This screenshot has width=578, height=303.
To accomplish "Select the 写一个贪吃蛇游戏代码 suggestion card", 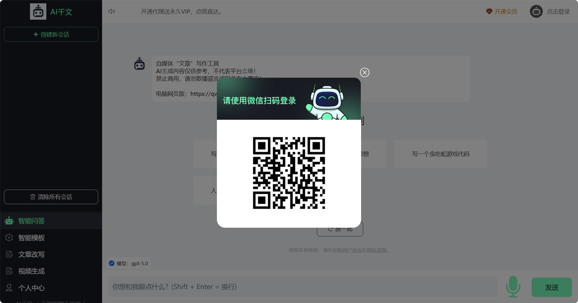I will (x=440, y=154).
